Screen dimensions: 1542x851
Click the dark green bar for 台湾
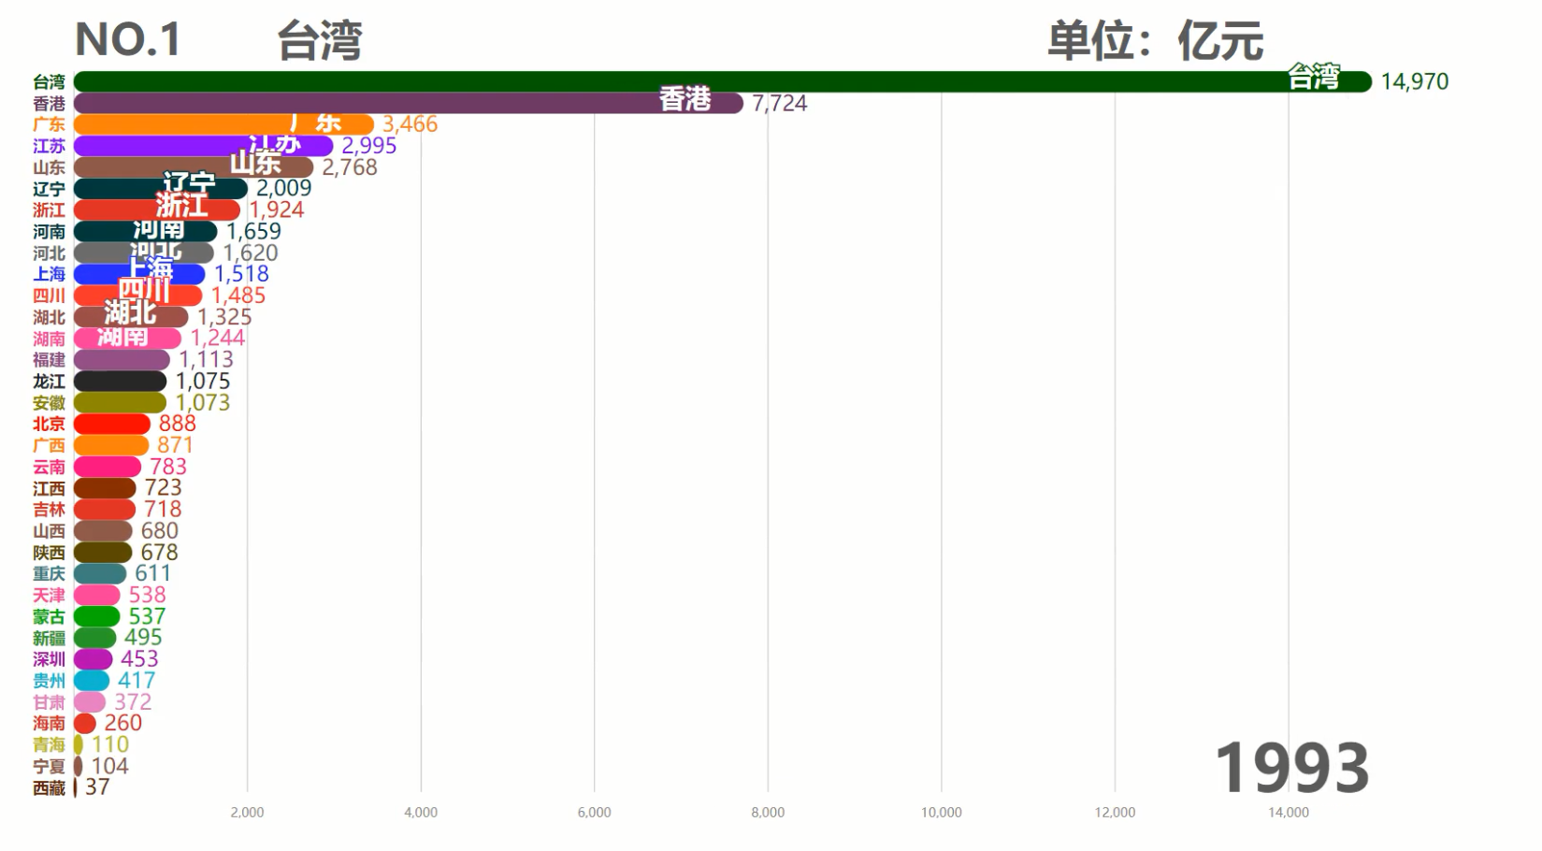(723, 81)
